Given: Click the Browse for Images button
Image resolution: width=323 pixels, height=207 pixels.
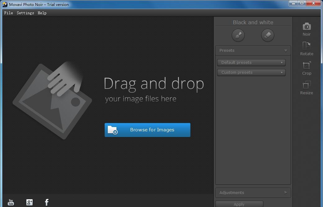Looking at the screenshot, I should coord(148,130).
